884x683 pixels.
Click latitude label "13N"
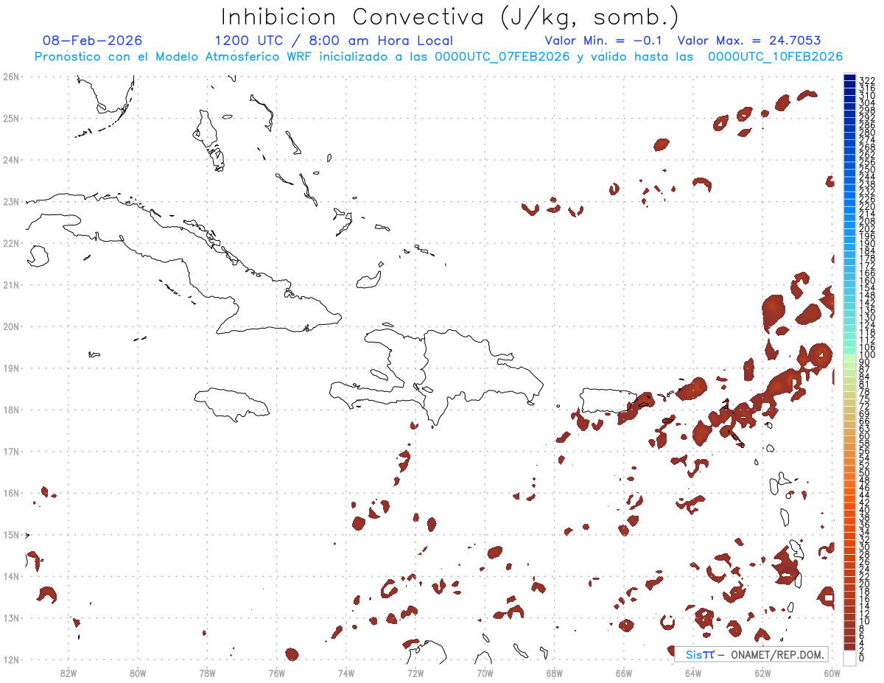11,617
